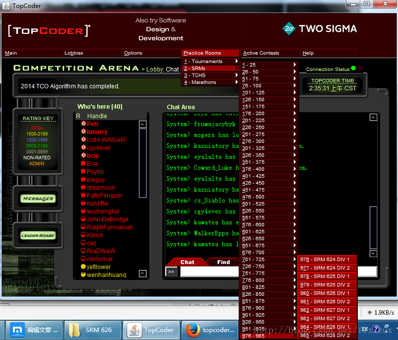
Task: Switch to the Chat tab
Action: click(x=187, y=262)
